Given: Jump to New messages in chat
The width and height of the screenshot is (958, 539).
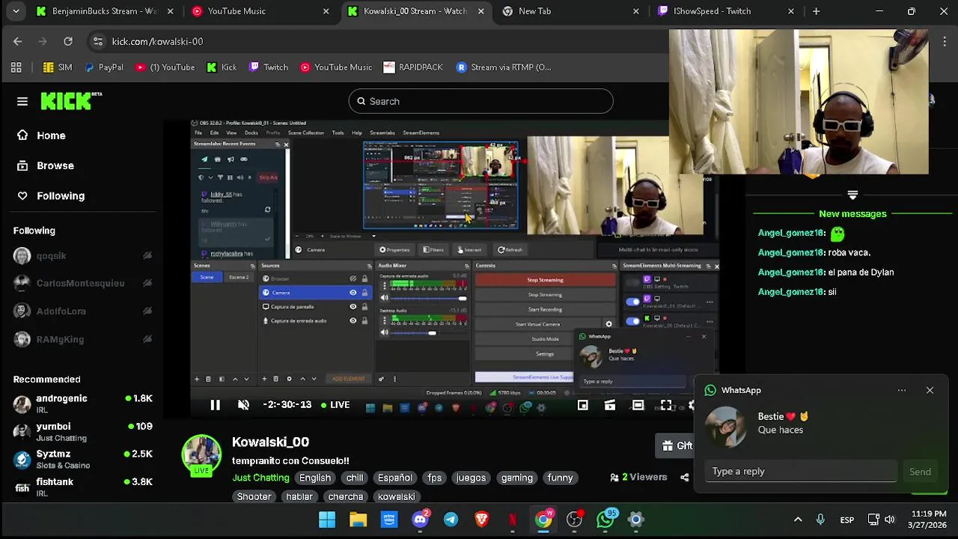Looking at the screenshot, I should point(852,213).
